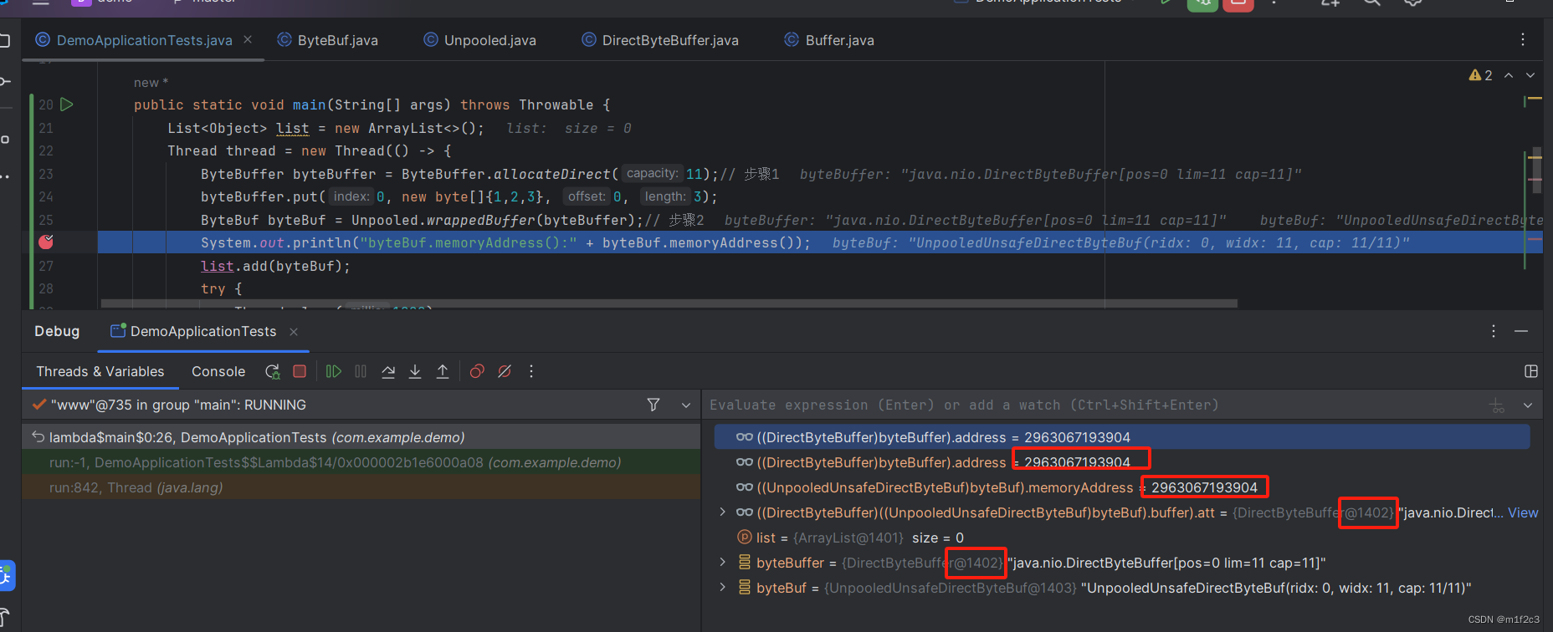Viewport: 1553px width, 632px height.
Task: Select the list = ArrayList@1401 variable
Action: [1122, 538]
